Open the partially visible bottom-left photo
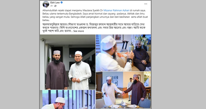The height and width of the screenshot is (109, 206). [68, 100]
